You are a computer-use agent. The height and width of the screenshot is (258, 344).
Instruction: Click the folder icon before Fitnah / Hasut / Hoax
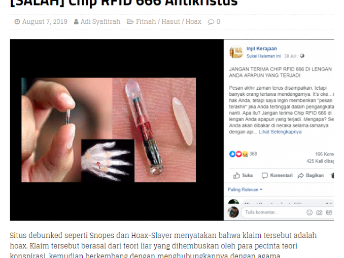click(130, 21)
